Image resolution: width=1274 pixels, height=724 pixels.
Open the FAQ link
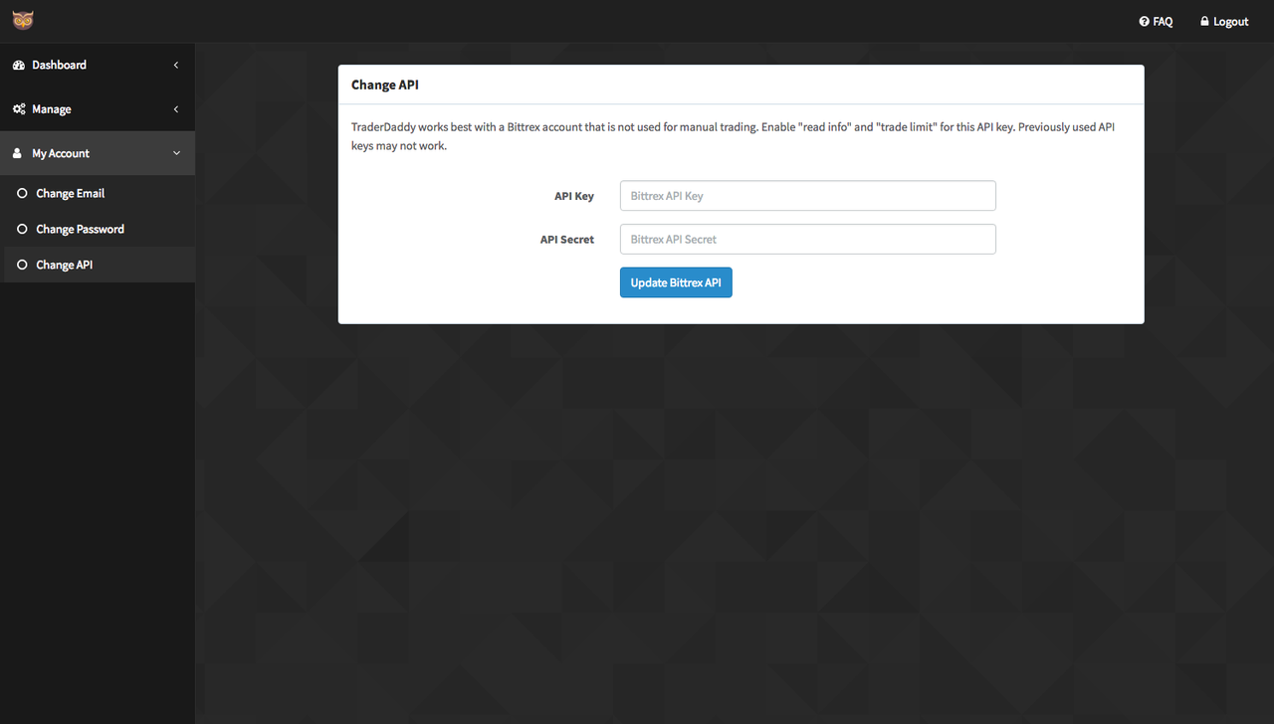point(1157,21)
